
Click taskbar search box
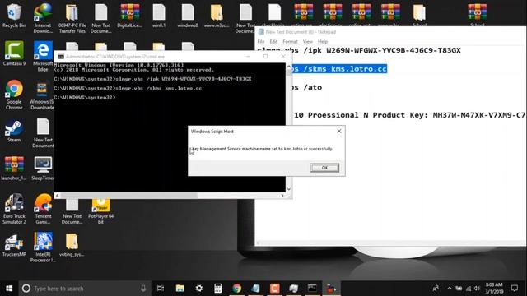click(x=85, y=289)
